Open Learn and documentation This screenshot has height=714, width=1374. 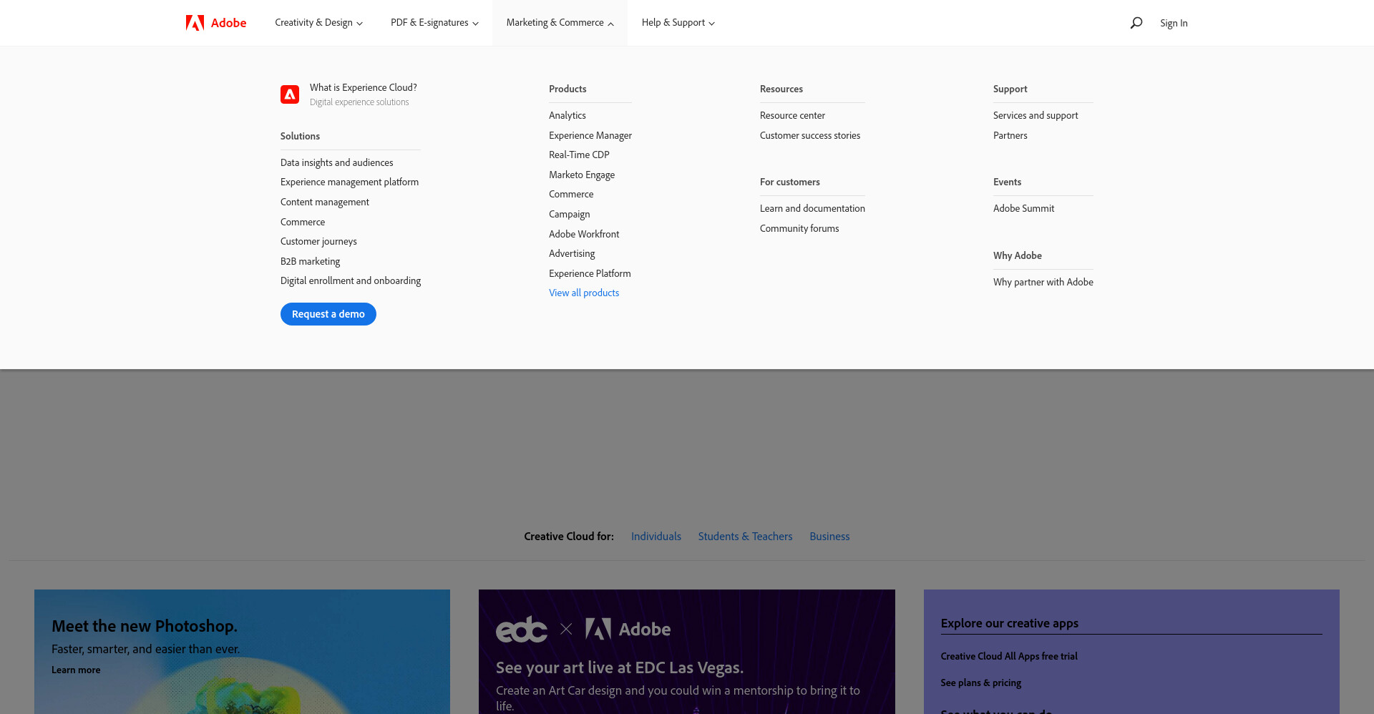[812, 208]
